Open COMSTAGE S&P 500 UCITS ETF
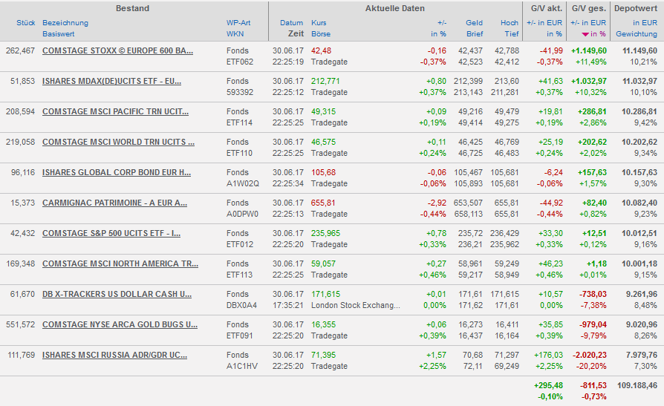The width and height of the screenshot is (664, 406). tap(111, 233)
